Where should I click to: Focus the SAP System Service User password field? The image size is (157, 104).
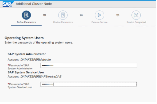[x=89, y=84]
